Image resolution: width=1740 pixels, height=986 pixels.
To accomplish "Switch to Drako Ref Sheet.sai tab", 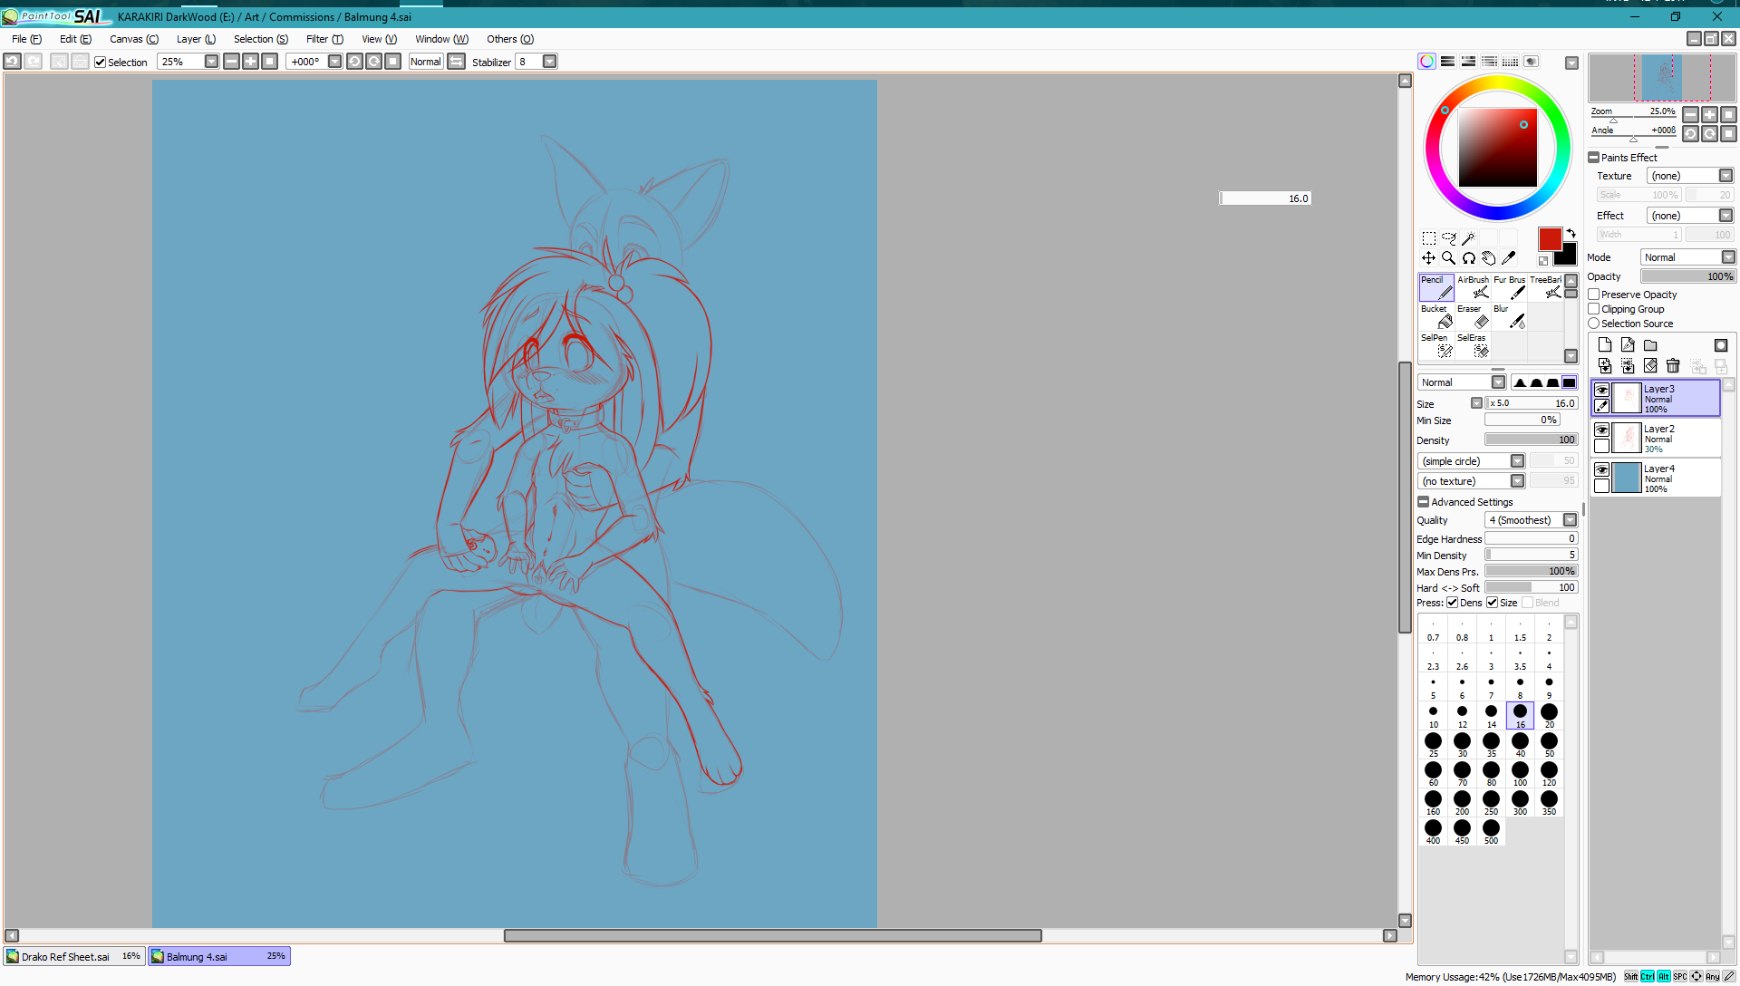I will tap(73, 956).
